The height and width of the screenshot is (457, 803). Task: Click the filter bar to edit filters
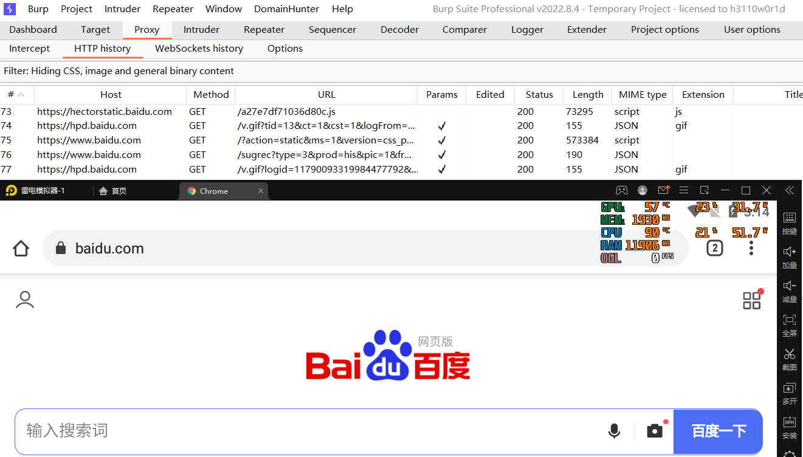pyautogui.click(x=401, y=71)
